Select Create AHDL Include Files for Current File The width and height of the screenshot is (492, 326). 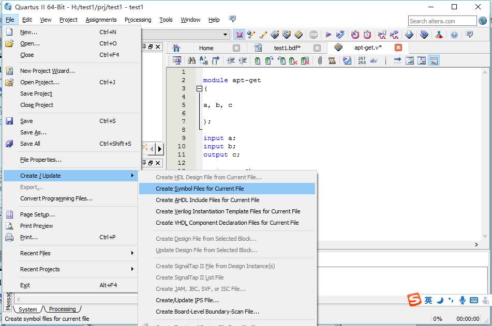tap(227, 199)
